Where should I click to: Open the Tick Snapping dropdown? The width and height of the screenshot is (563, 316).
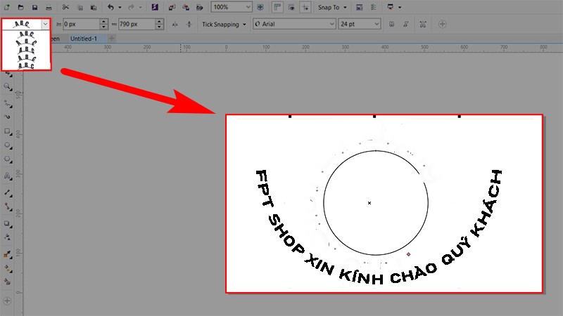click(x=224, y=25)
